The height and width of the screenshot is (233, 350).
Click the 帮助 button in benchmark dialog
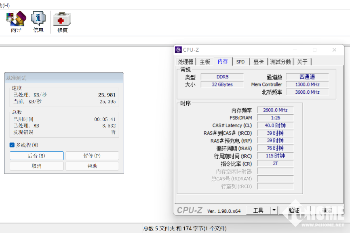(92, 166)
